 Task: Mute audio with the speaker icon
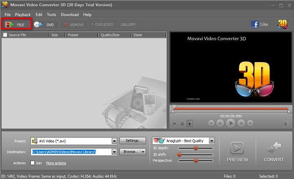190,123
